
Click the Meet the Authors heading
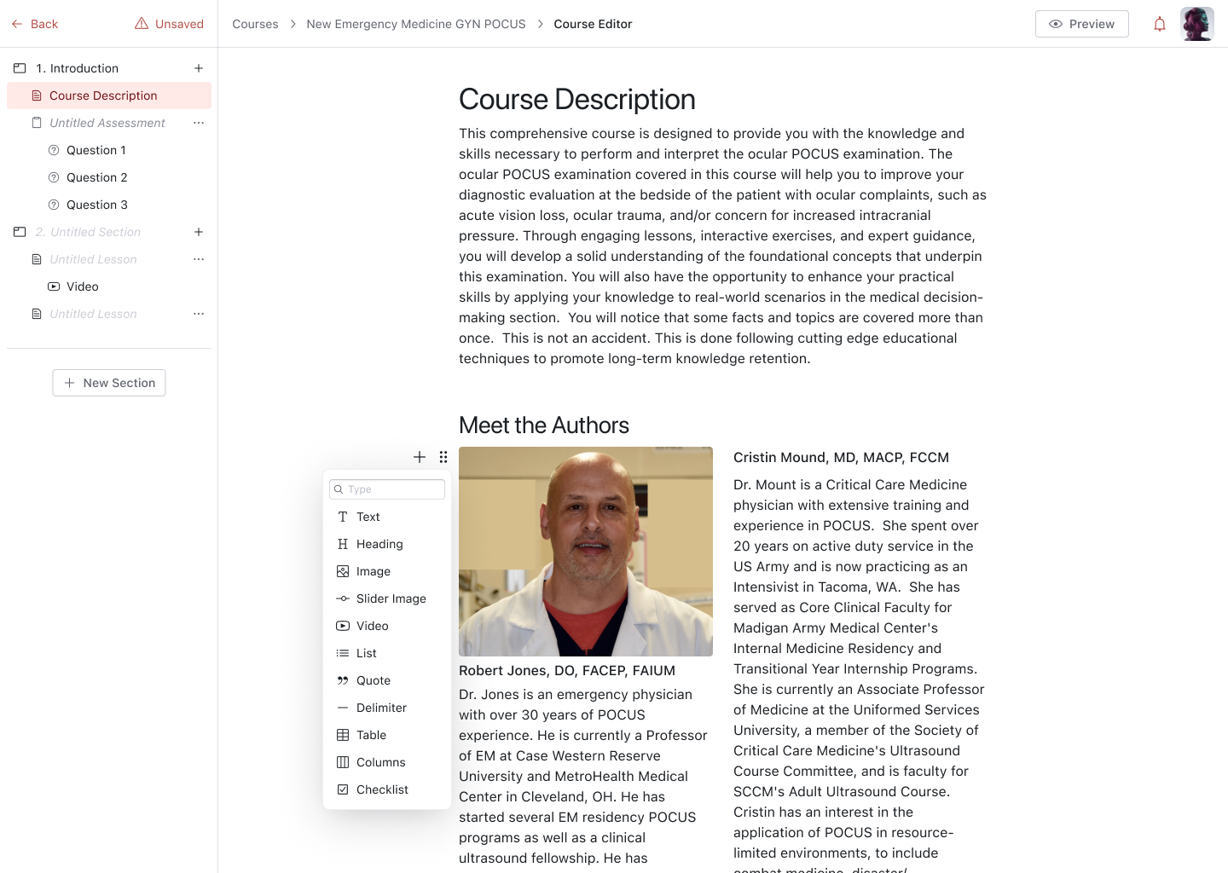544,425
